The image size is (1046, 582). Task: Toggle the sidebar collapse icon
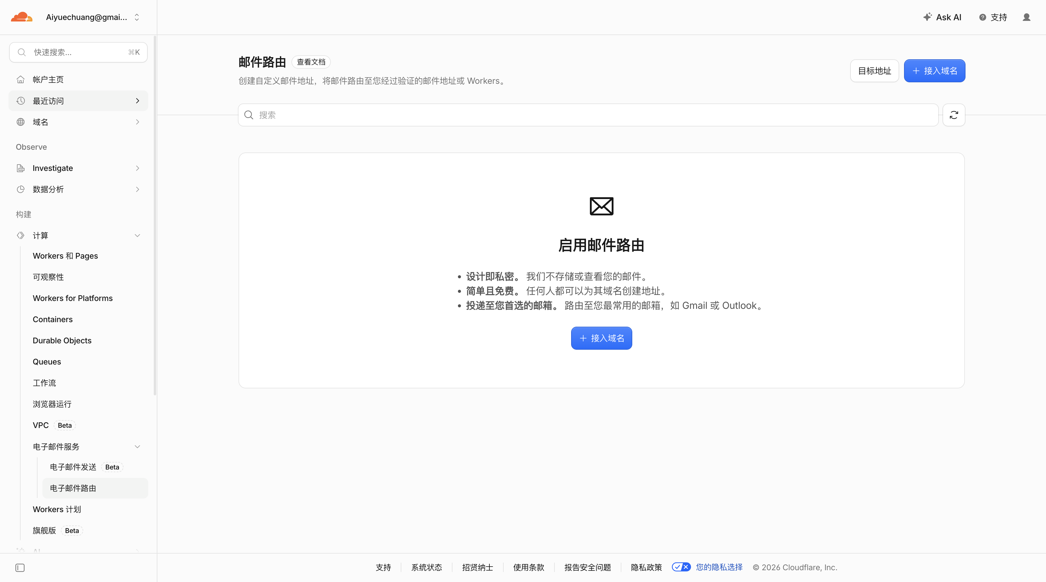[20, 568]
